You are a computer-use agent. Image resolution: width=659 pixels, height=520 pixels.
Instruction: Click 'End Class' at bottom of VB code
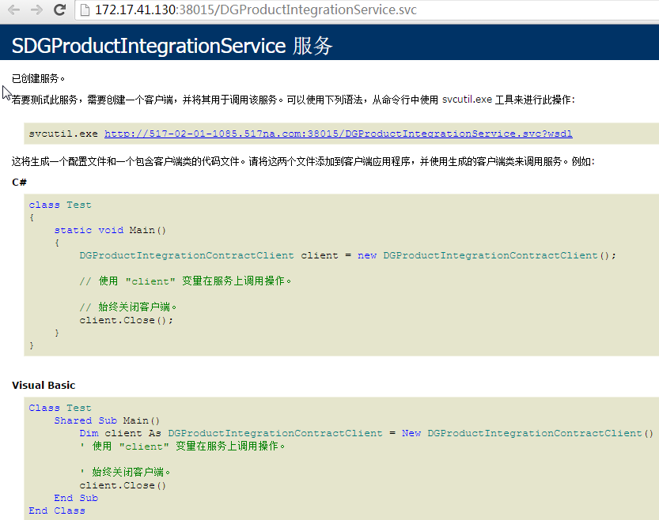tap(57, 511)
